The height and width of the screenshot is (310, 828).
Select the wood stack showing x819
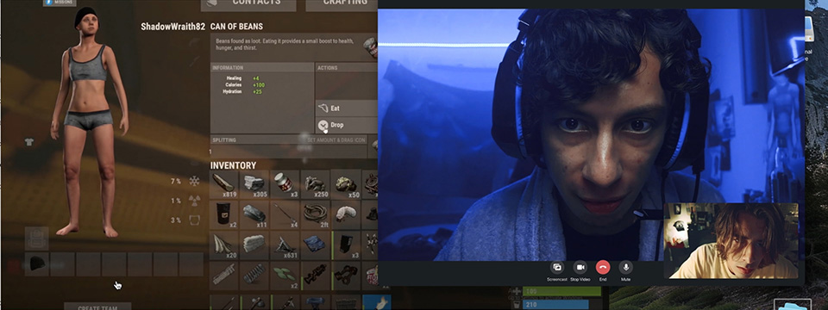(224, 184)
